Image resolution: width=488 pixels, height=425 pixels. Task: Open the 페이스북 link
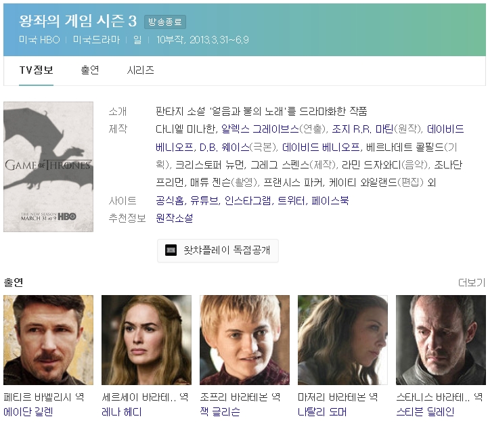tap(330, 201)
